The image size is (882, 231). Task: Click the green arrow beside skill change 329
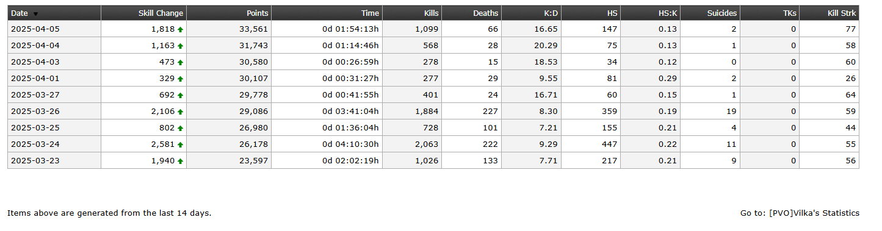tap(181, 79)
